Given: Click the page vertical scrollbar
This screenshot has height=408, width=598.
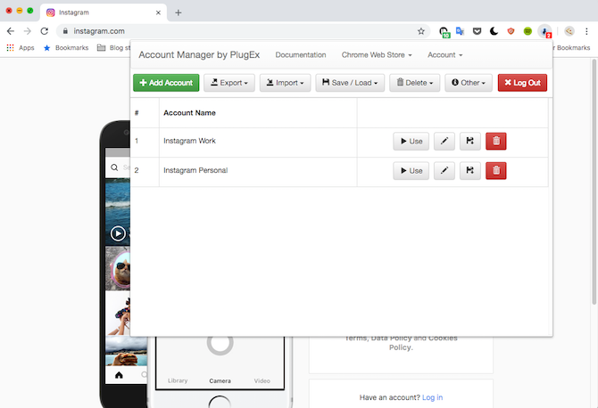Looking at the screenshot, I should (594, 182).
